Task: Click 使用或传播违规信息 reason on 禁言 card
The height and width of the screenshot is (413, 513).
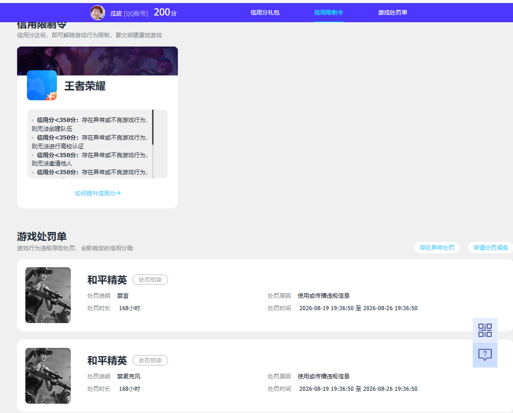Action: [x=323, y=296]
